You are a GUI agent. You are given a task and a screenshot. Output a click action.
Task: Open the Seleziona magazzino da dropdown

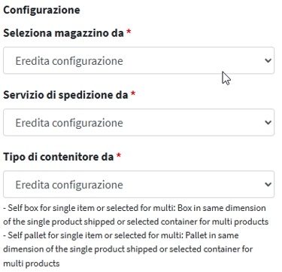[x=138, y=60]
